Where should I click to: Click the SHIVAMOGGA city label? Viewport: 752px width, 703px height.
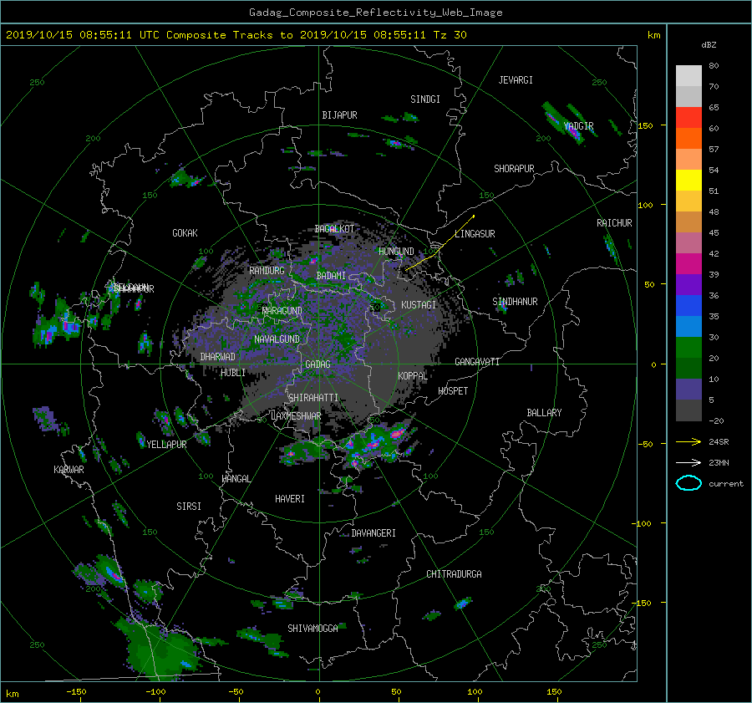point(312,628)
